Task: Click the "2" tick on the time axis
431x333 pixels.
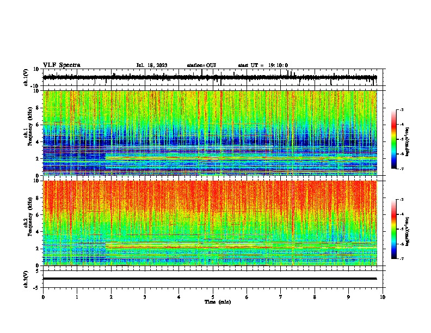Action: pos(111,297)
